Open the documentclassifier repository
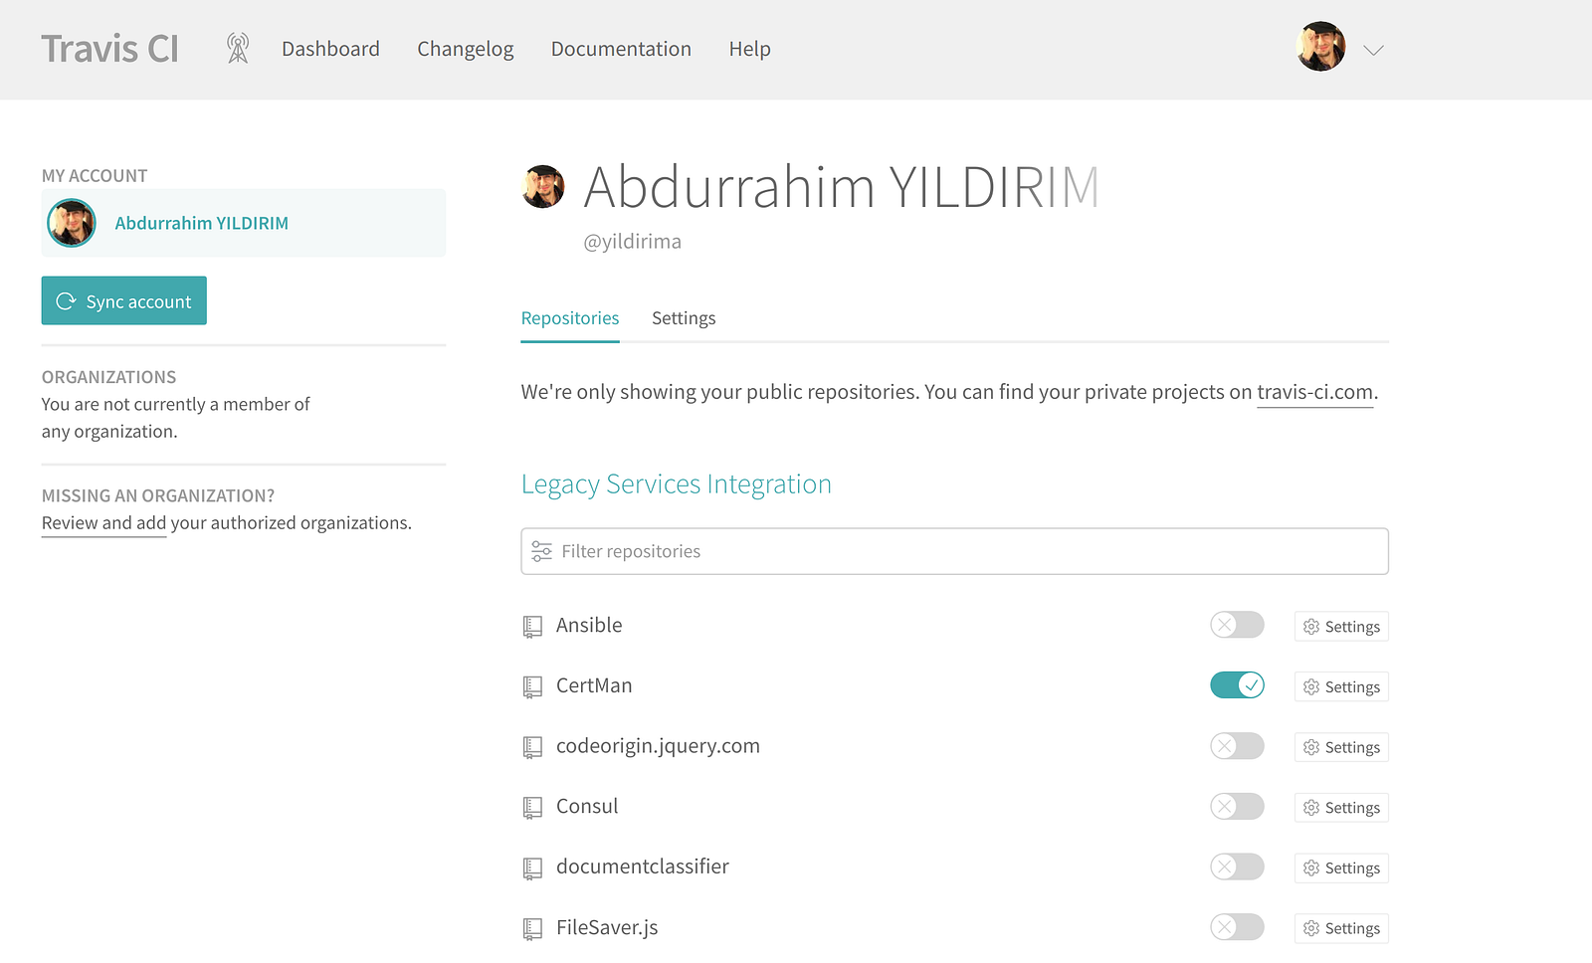 643,867
